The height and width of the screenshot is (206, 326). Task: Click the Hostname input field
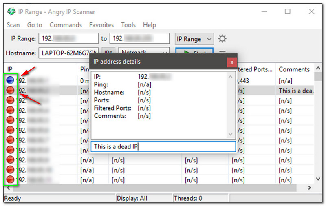click(x=69, y=53)
